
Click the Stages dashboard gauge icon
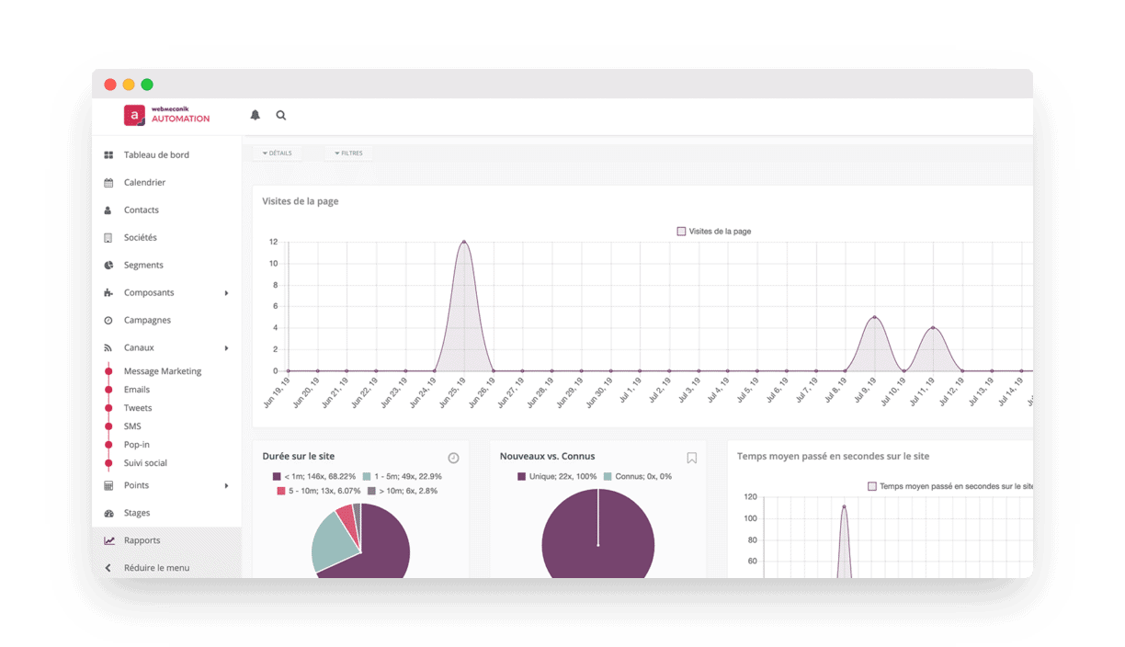tap(108, 513)
